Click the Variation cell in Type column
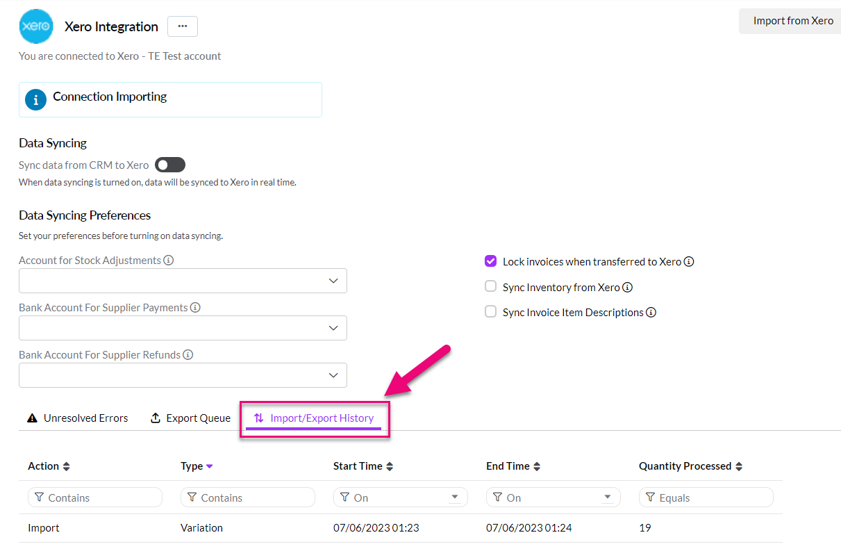The height and width of the screenshot is (551, 841). 201,528
